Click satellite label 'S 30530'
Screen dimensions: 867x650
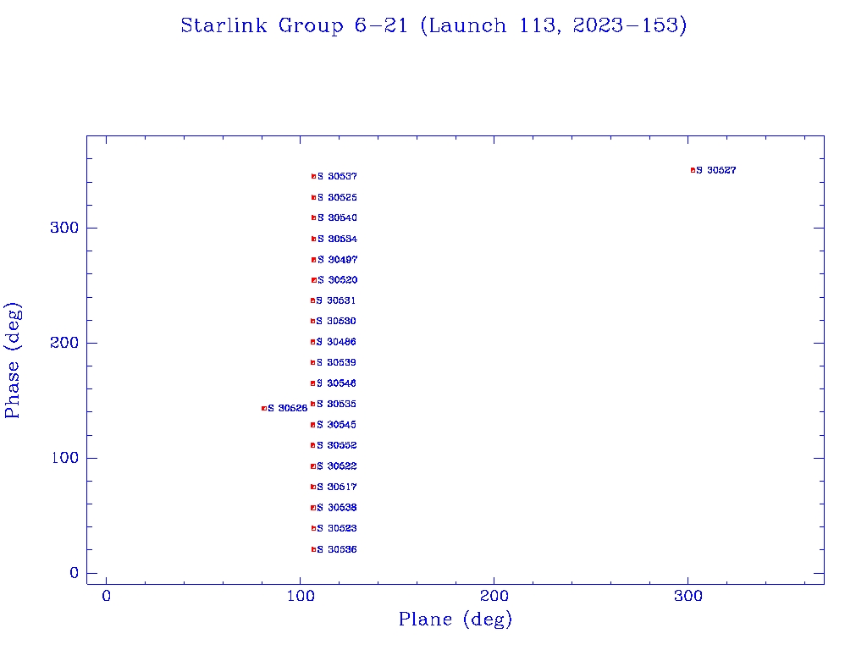tap(336, 321)
